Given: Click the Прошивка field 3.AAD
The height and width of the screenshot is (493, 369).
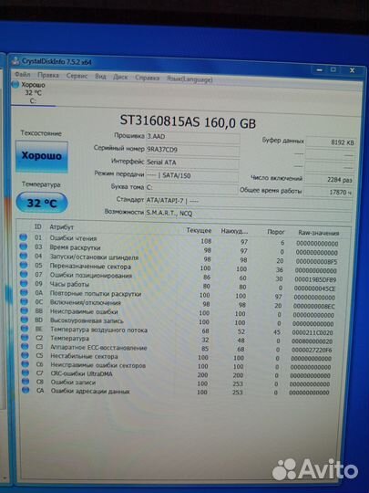Looking at the screenshot, I should [192, 137].
